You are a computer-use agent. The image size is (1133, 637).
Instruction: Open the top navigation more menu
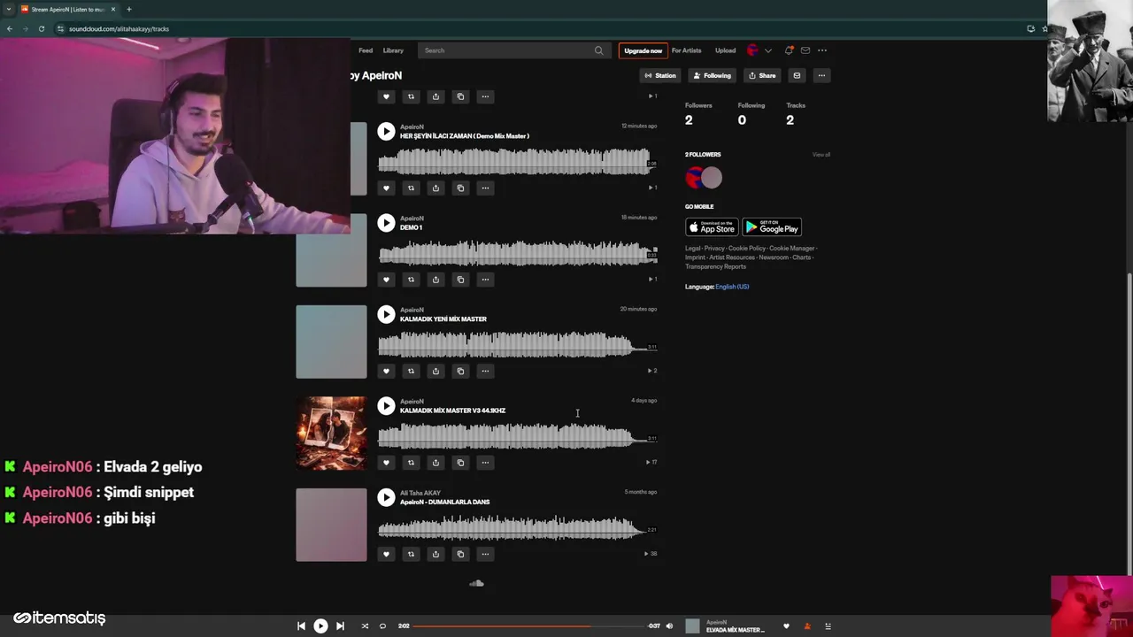click(822, 50)
